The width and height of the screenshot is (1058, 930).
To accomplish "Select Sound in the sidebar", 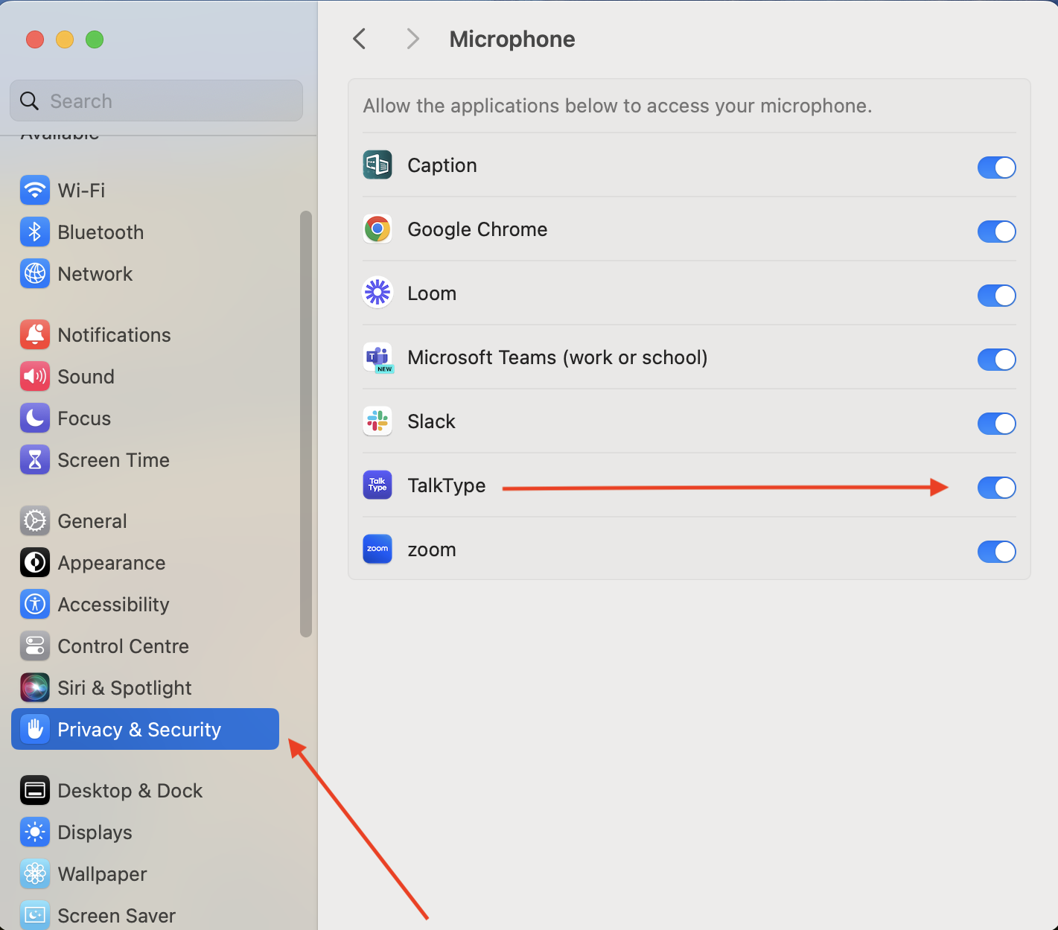I will tap(86, 377).
